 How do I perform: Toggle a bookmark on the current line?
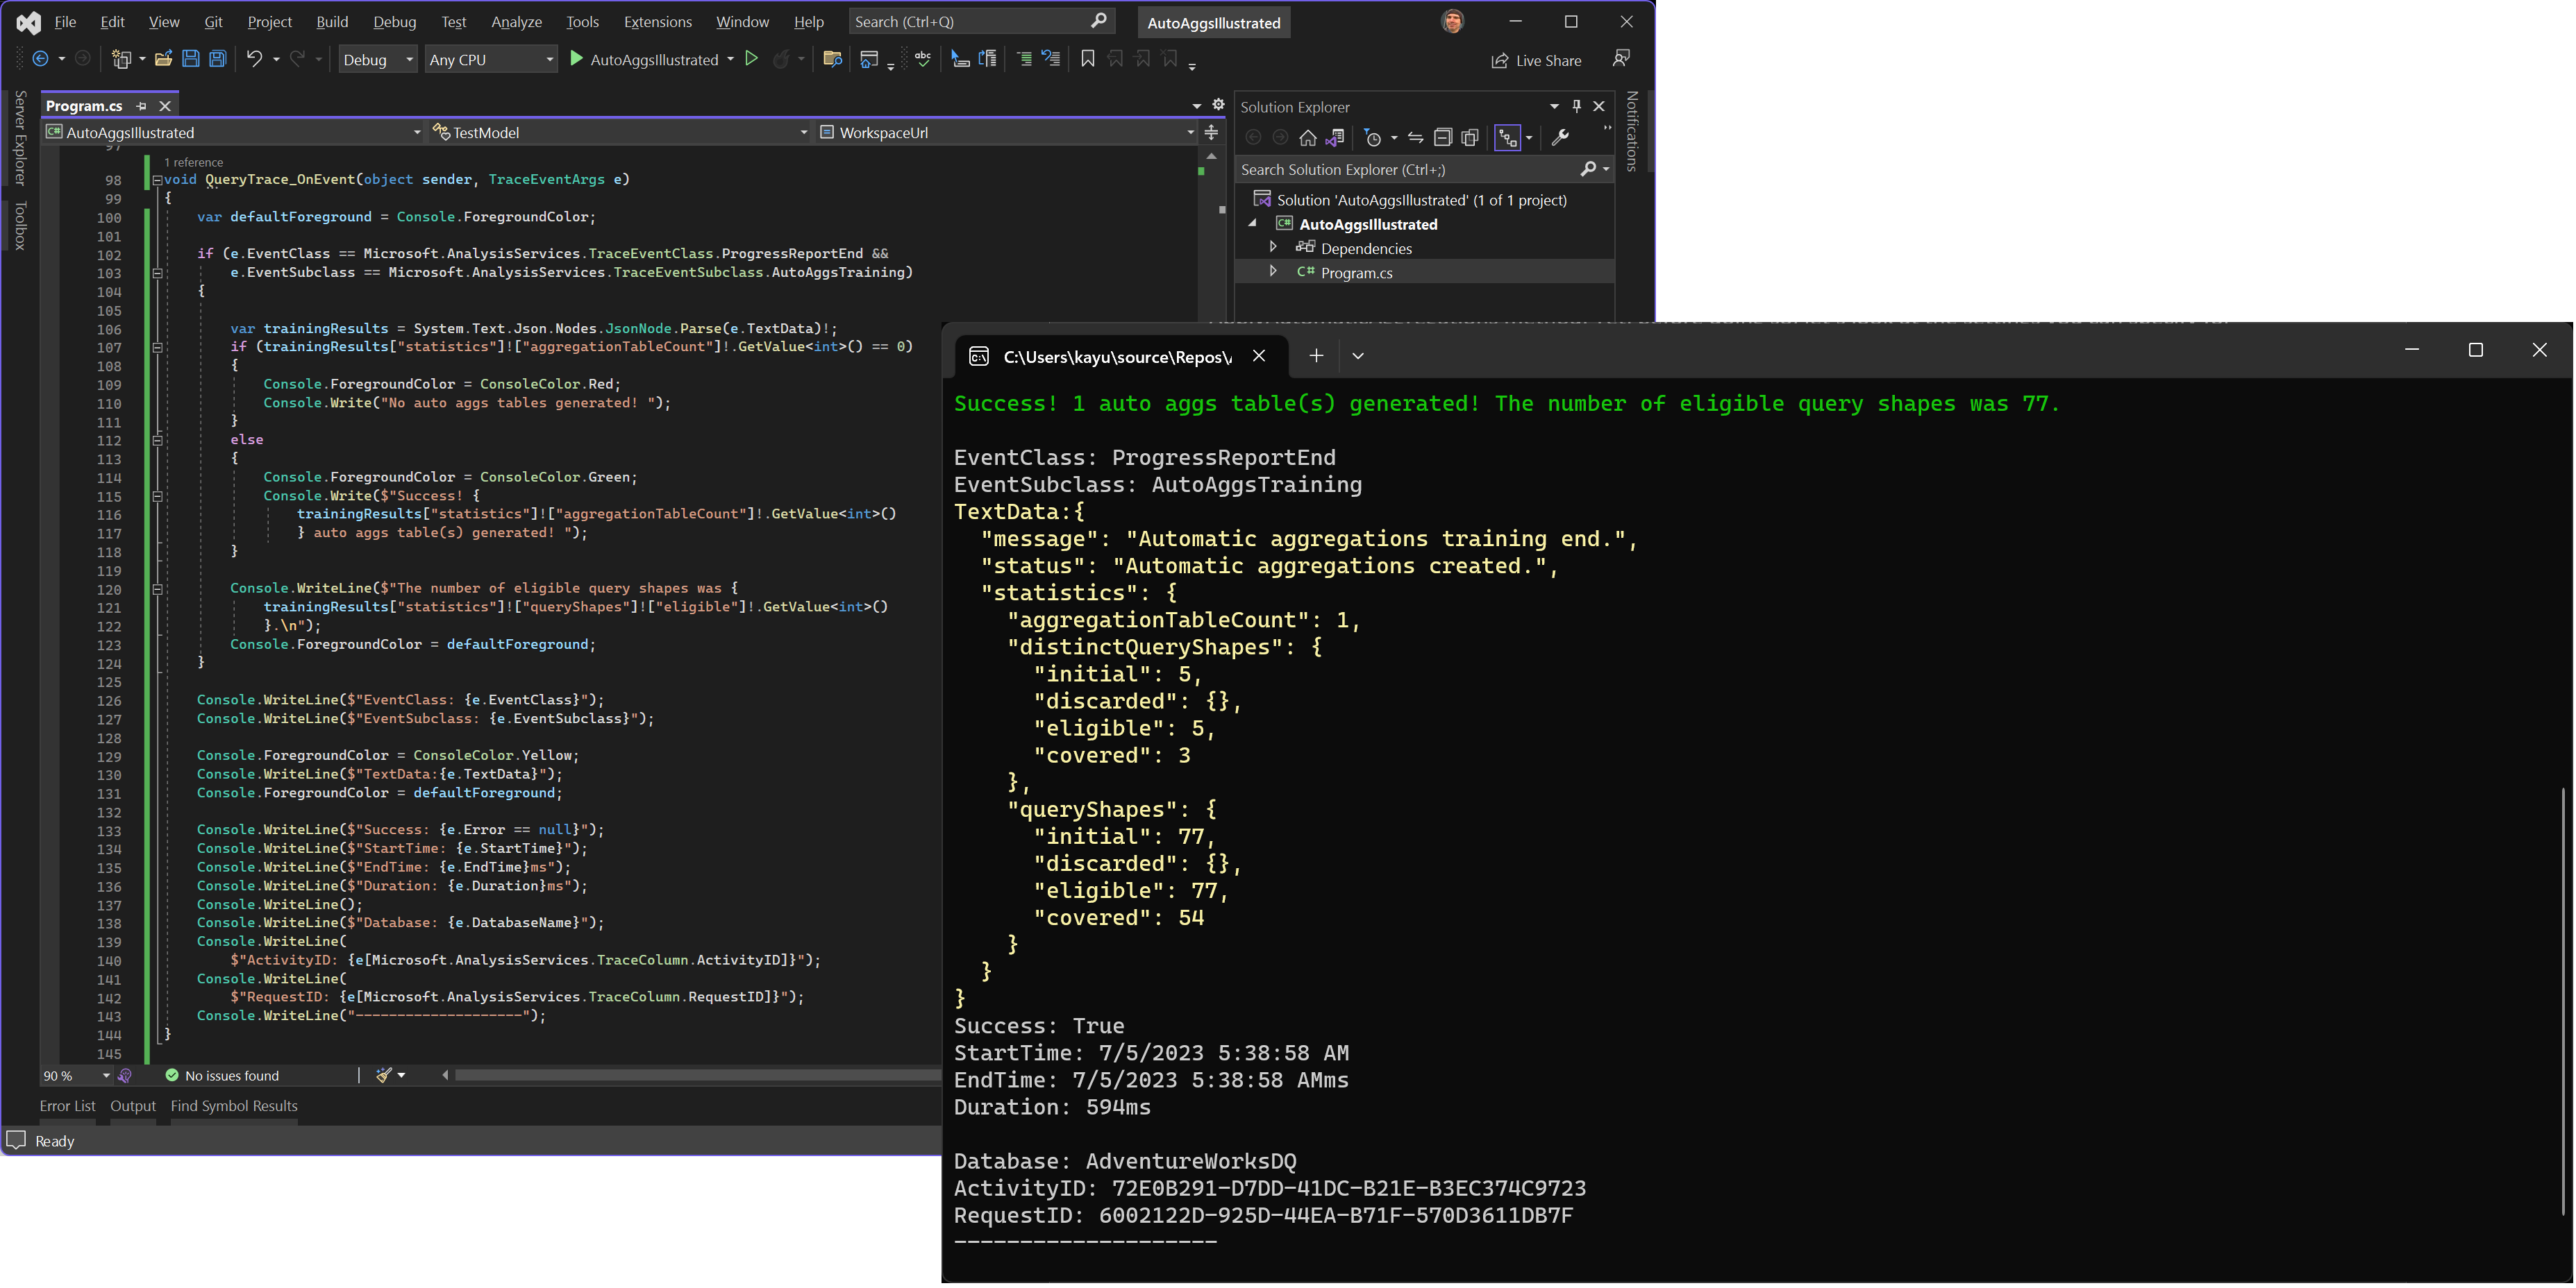click(1088, 59)
